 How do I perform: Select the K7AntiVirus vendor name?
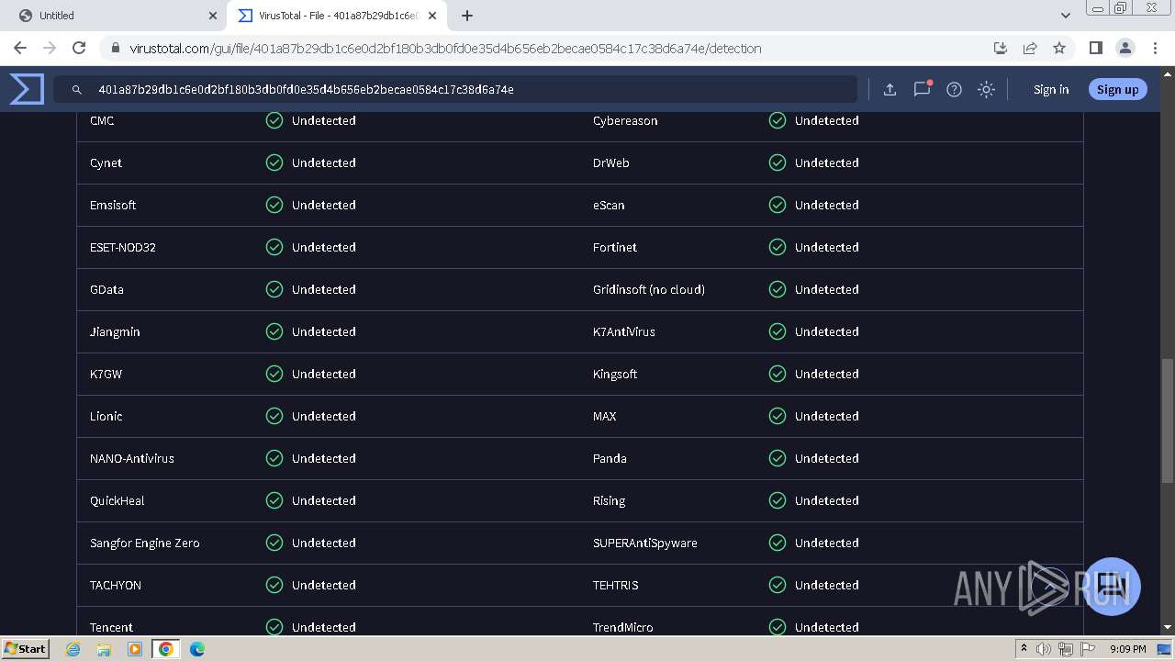coord(624,331)
